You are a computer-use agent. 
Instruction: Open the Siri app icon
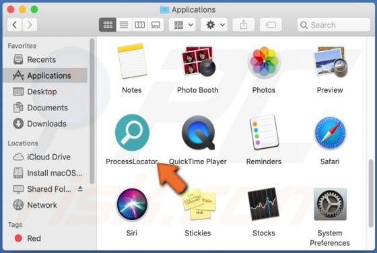click(x=132, y=205)
